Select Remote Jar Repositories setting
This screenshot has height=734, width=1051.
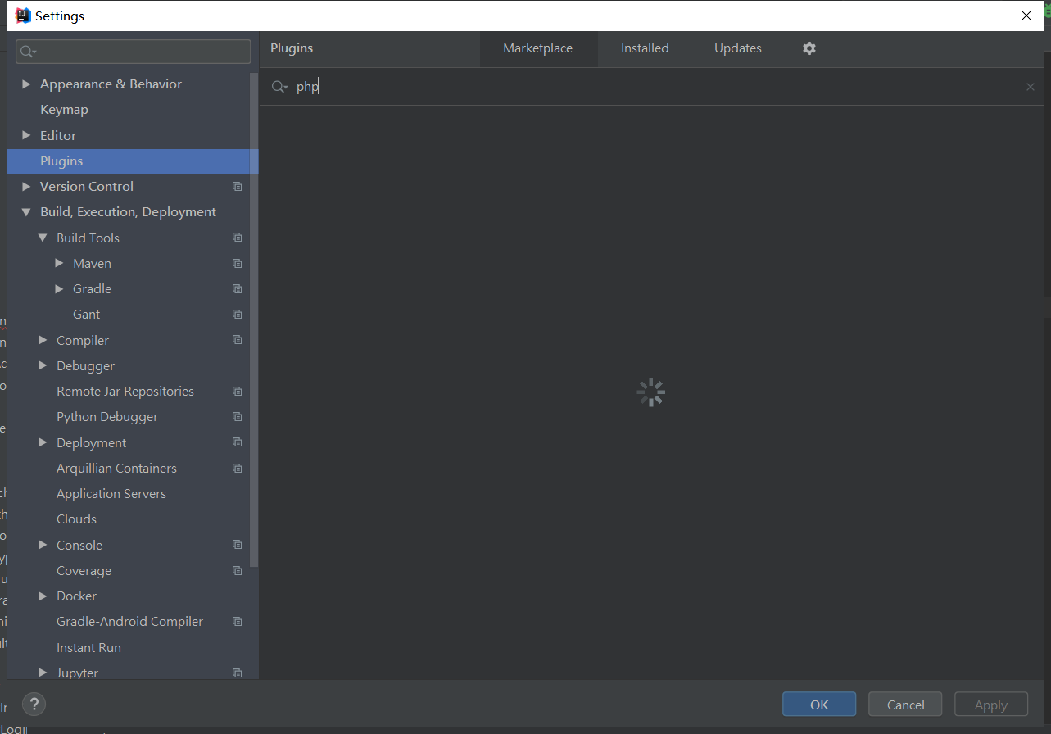(x=125, y=392)
